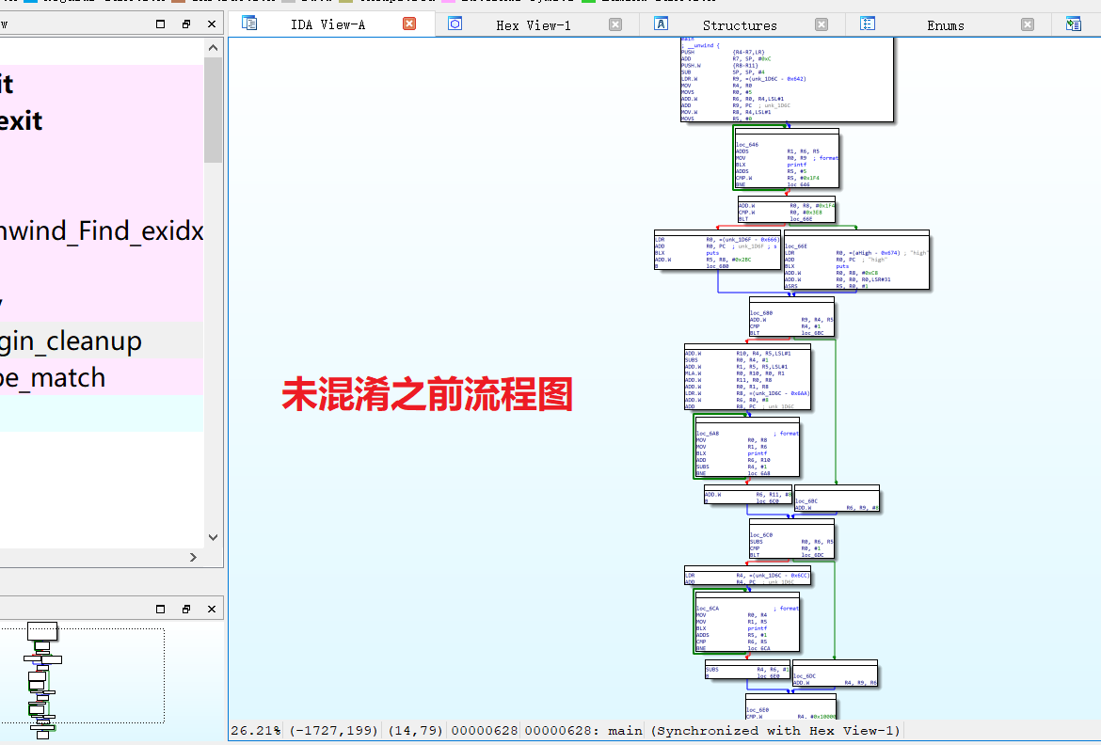The height and width of the screenshot is (745, 1101).
Task: Click the functions list vertical scrollbar thumb
Action: [x=213, y=110]
